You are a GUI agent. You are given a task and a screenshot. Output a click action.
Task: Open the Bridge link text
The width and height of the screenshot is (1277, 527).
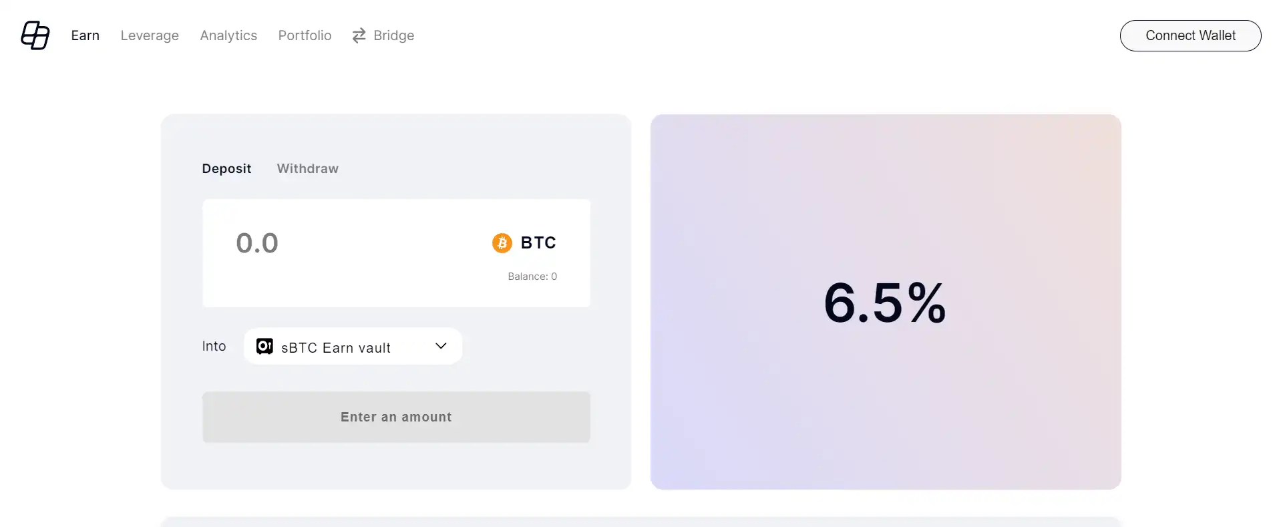pyautogui.click(x=393, y=35)
